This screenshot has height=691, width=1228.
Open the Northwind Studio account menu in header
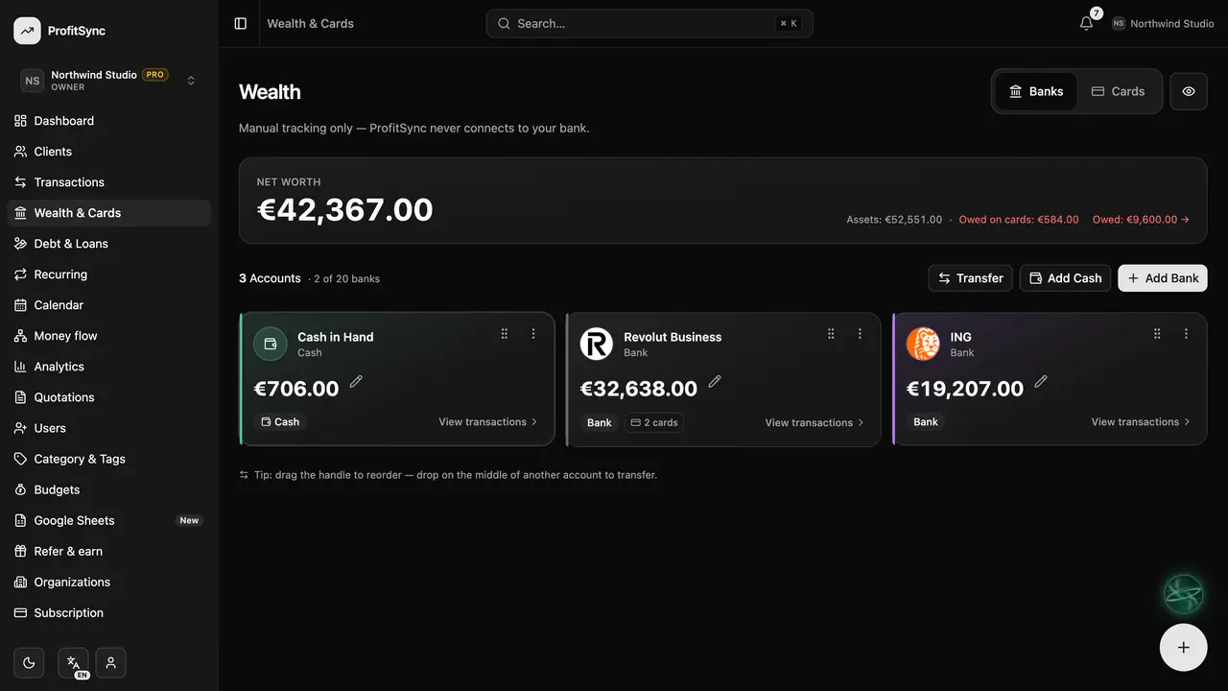(x=1163, y=23)
